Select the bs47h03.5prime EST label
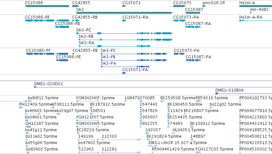This screenshot has height=154, width=272. [x=94, y=143]
